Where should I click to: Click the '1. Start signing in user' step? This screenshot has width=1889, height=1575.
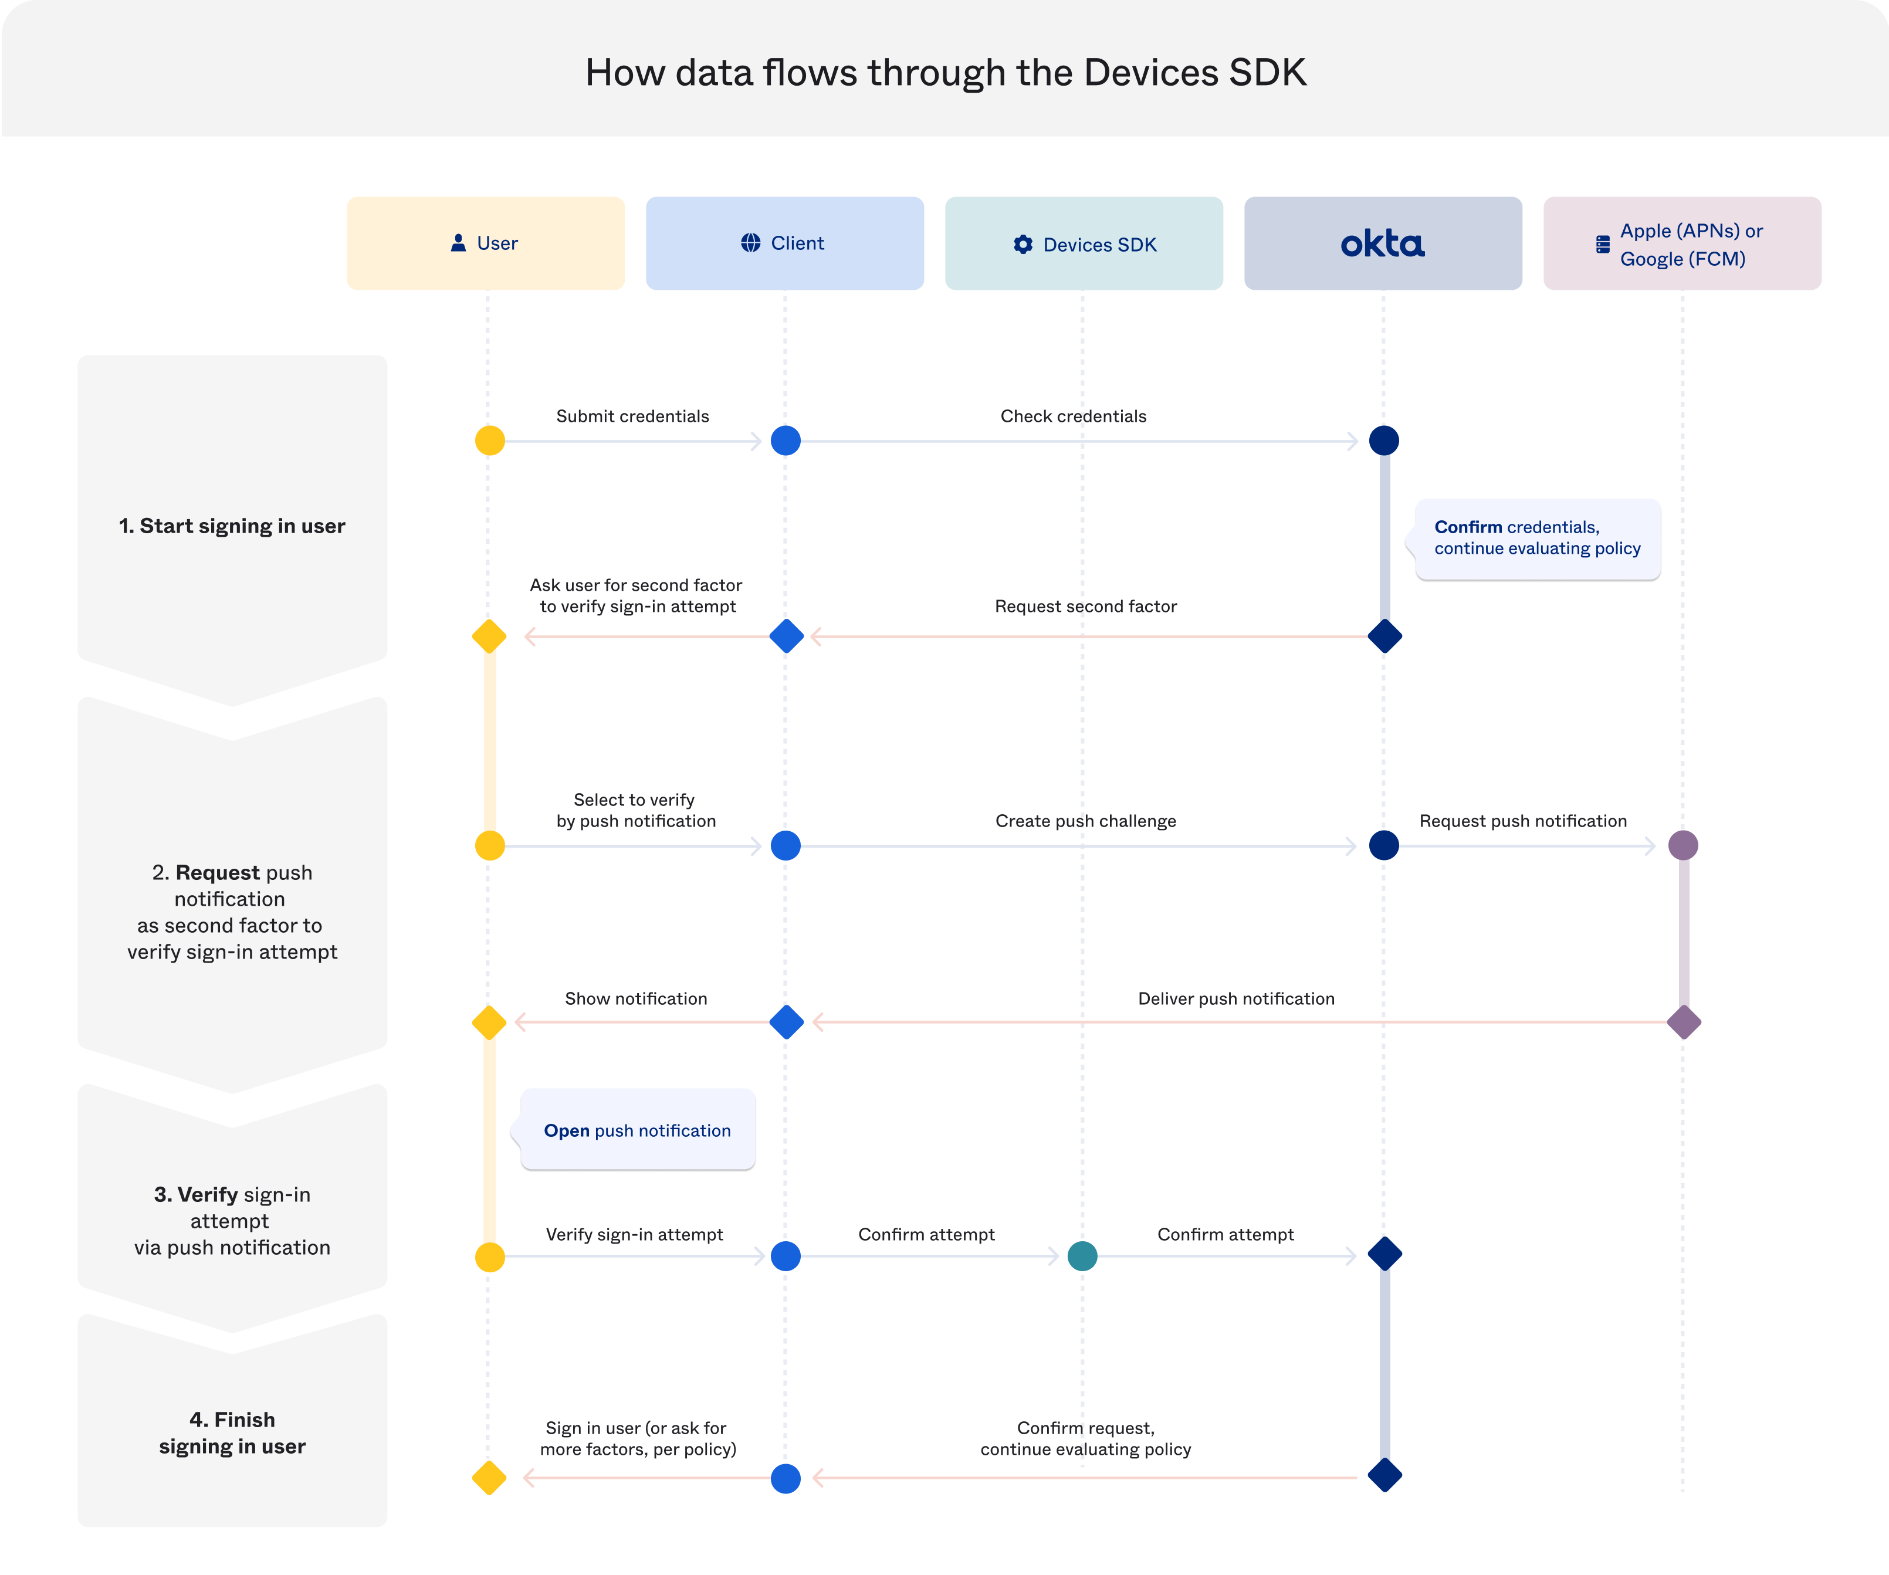[x=232, y=526]
